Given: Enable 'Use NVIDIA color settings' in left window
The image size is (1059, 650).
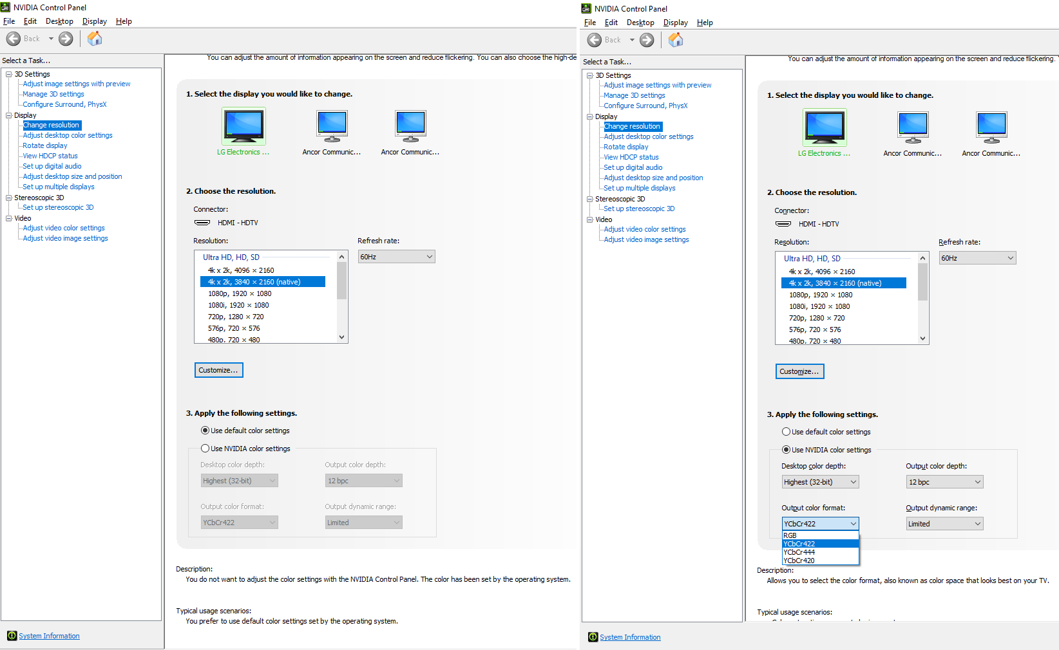Looking at the screenshot, I should click(205, 449).
